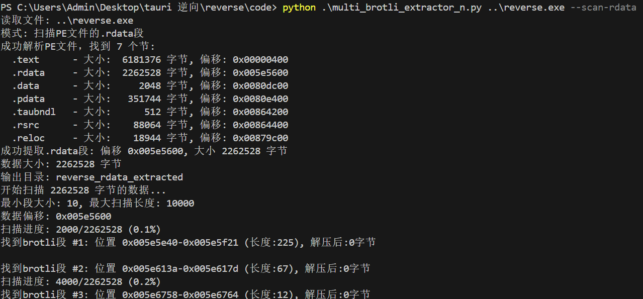Click the offset value 0x00864200
This screenshot has height=299, width=643.
(x=260, y=112)
